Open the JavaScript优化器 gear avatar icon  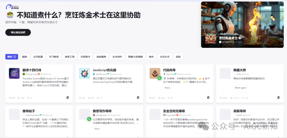(85, 73)
